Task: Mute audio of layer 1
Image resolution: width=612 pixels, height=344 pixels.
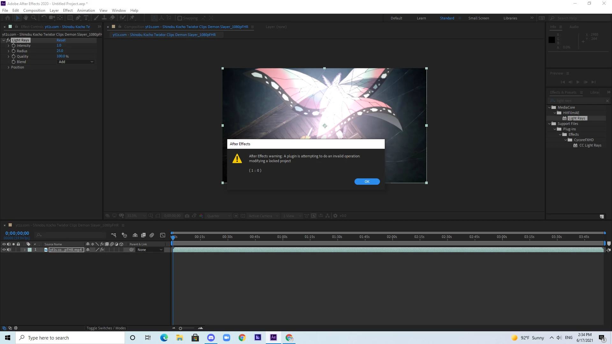Action: pyautogui.click(x=9, y=250)
